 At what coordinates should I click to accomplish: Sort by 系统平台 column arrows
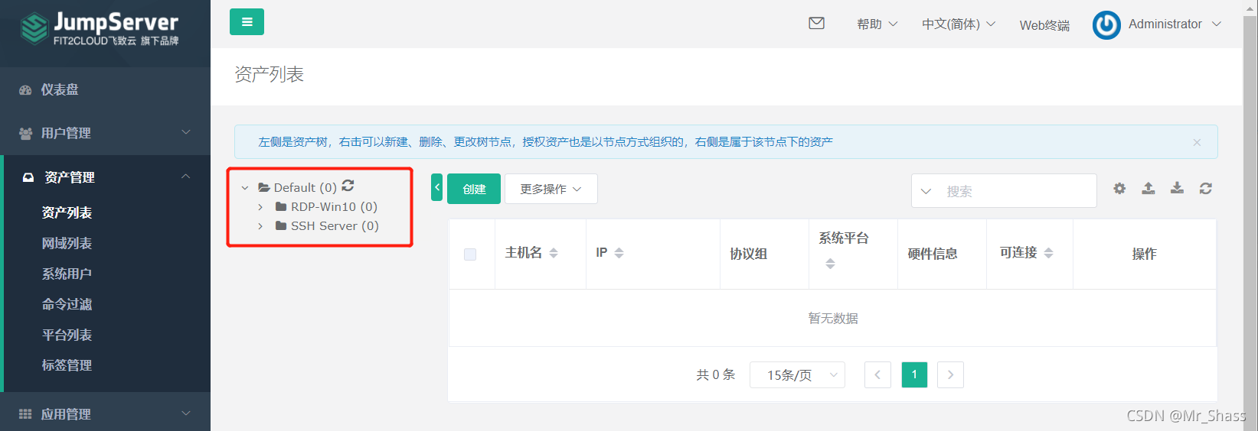830,264
